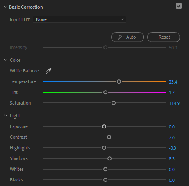Click the Exposure slider handle

(x=104, y=126)
